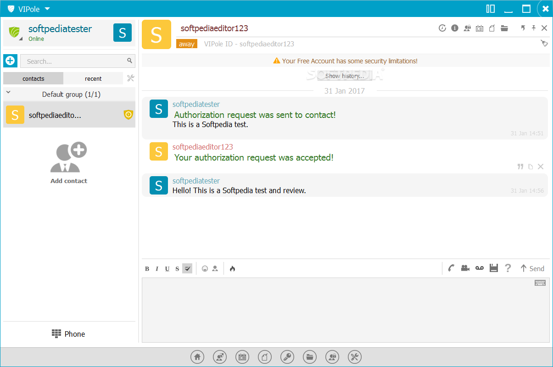Image resolution: width=553 pixels, height=367 pixels.
Task: Open the key icon in bottom toolbar
Action: coord(287,356)
